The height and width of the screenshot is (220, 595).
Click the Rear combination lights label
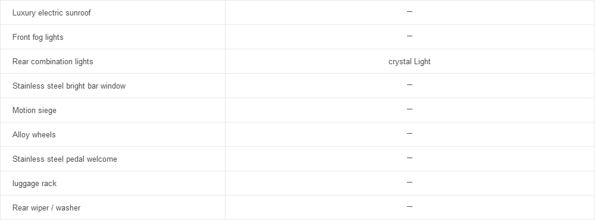pos(53,61)
